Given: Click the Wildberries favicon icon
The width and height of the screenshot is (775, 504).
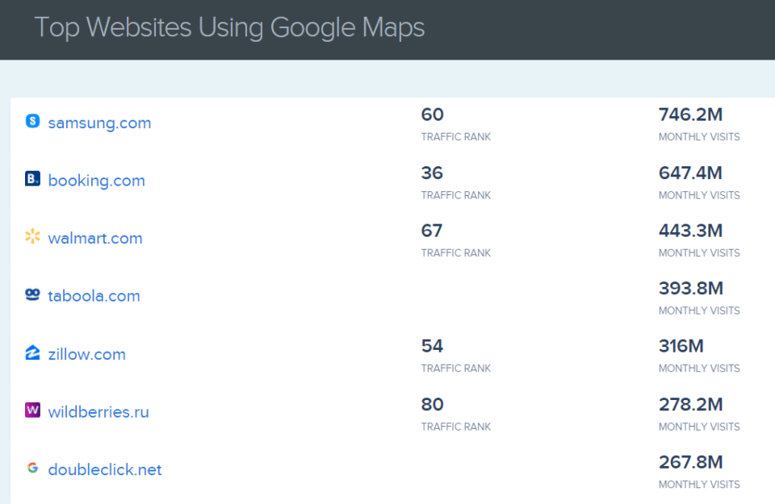Looking at the screenshot, I should 32,410.
